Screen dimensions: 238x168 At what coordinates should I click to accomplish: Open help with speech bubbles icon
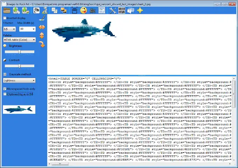tap(131, 10)
